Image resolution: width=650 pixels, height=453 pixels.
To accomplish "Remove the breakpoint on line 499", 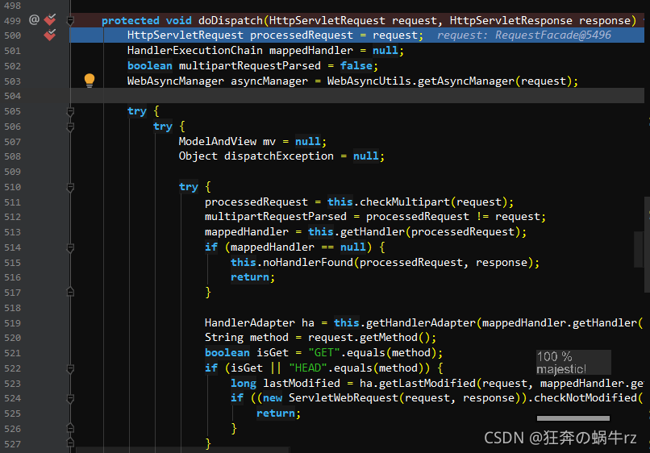I will tap(50, 19).
